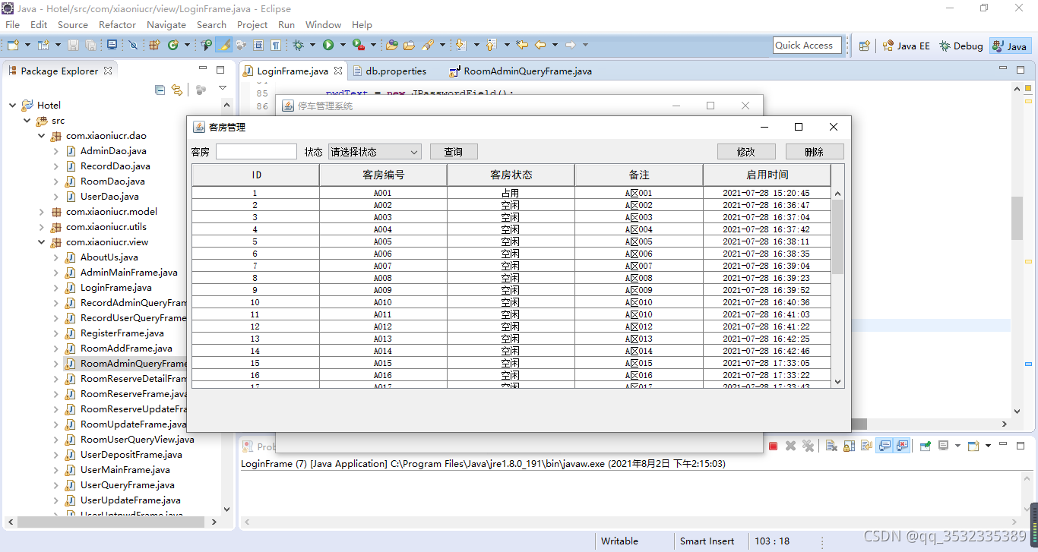Click the 客房状态 column header
Image resolution: width=1038 pixels, height=552 pixels.
point(511,175)
